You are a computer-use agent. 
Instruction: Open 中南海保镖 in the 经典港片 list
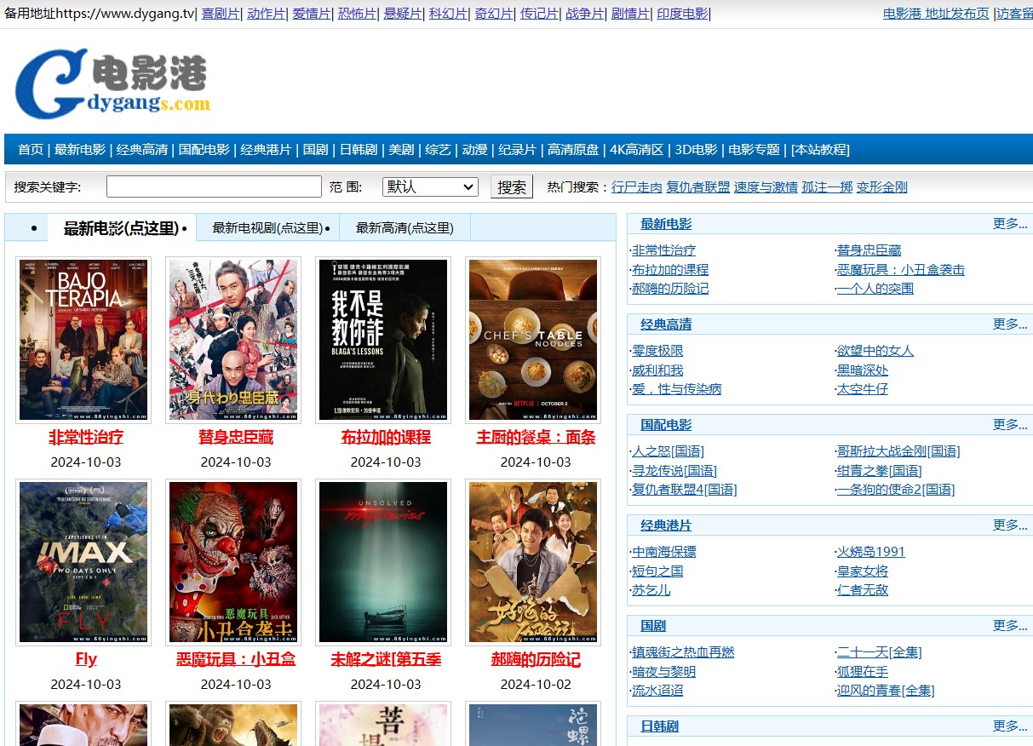(664, 552)
